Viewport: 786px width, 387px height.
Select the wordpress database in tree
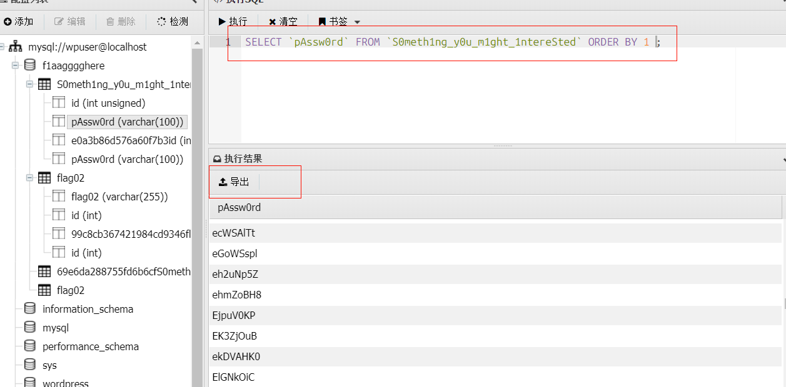65,383
